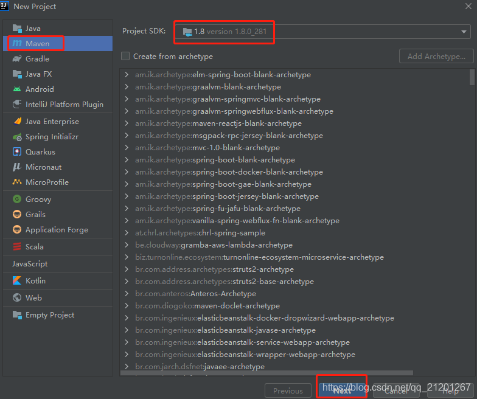The width and height of the screenshot is (477, 399).
Task: Click the Previous button
Action: click(288, 390)
